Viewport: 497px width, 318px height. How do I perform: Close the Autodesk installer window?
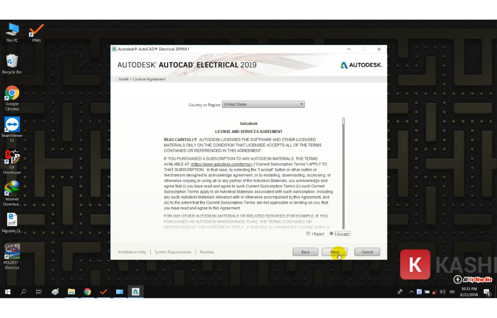pos(379,49)
